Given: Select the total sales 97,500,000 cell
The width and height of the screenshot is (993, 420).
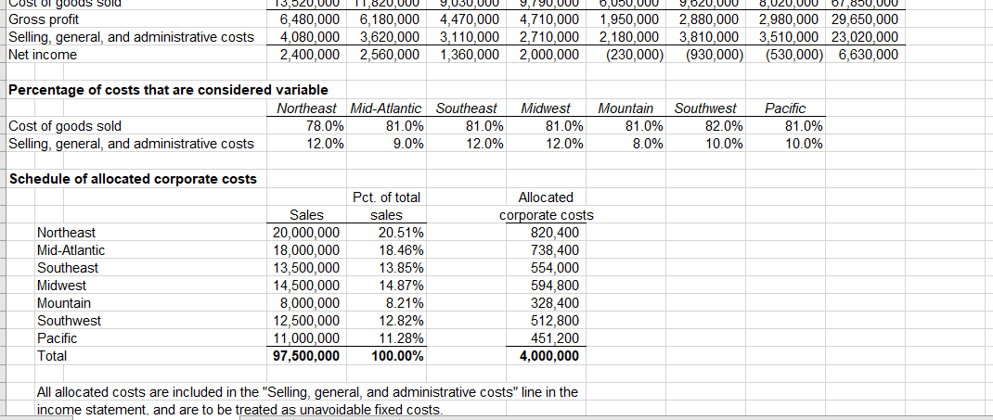Looking at the screenshot, I should click(306, 356).
